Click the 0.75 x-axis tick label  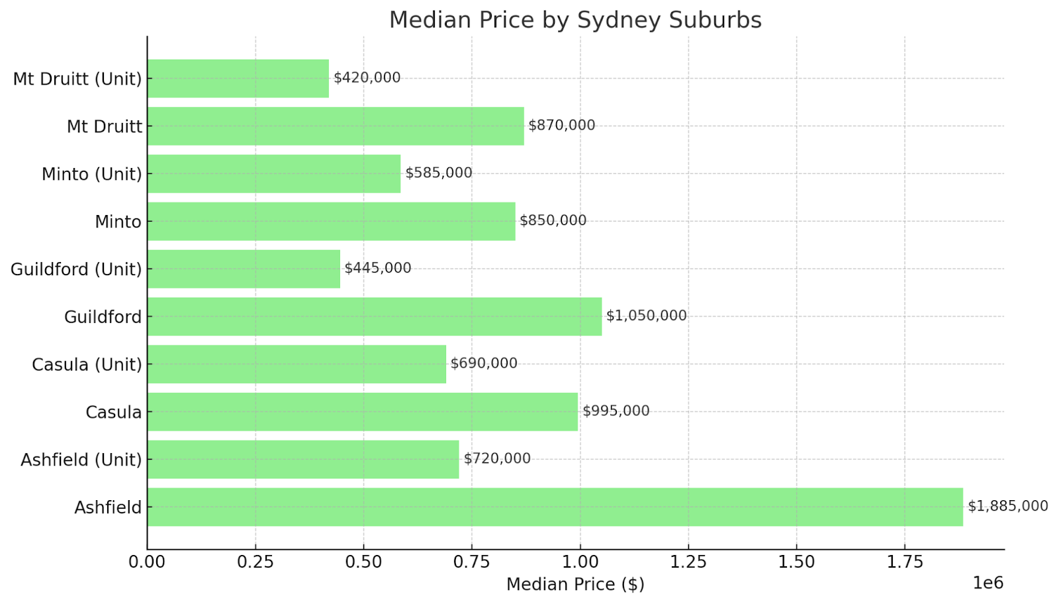(472, 562)
